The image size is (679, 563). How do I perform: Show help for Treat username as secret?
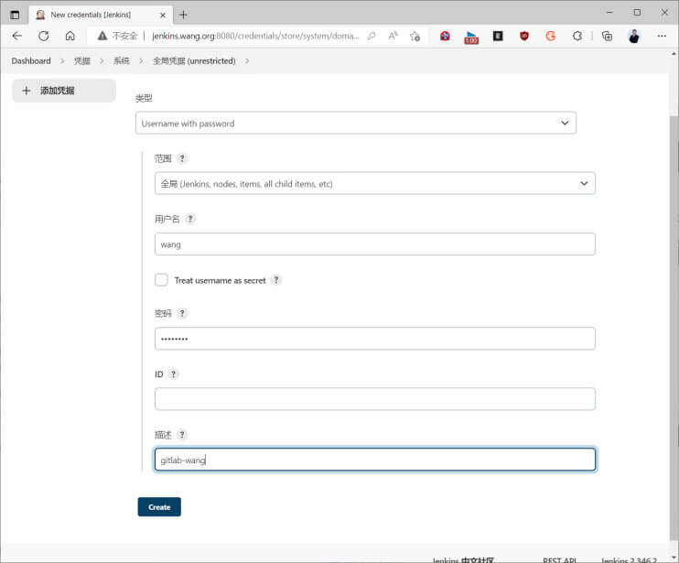point(276,280)
